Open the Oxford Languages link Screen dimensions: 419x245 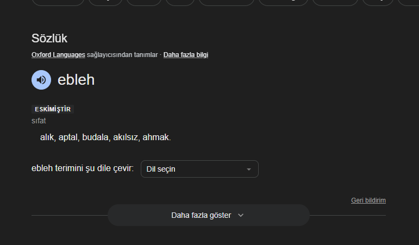(58, 55)
